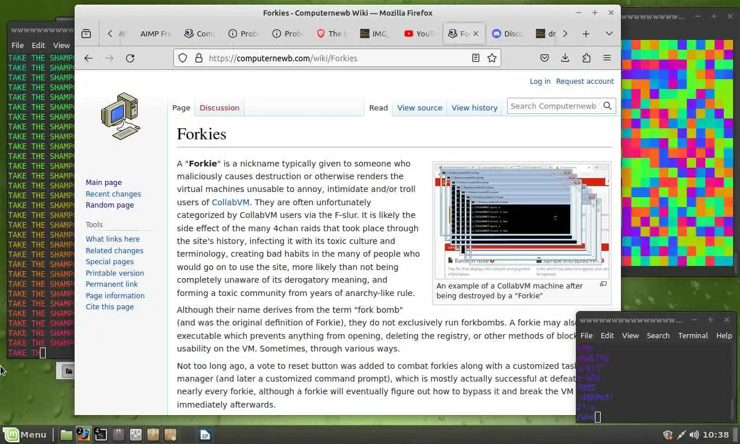The height and width of the screenshot is (444, 740).
Task: Open Recent changes link
Action: pos(113,194)
